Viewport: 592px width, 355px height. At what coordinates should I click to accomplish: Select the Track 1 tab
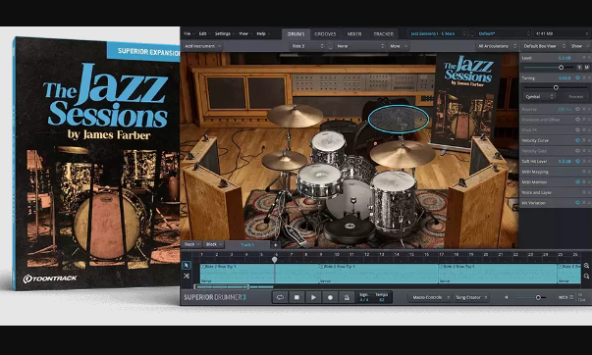(x=247, y=245)
